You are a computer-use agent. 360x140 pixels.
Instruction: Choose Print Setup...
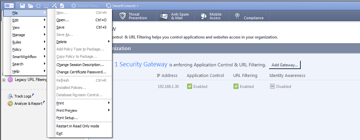pyautogui.click(x=79, y=118)
